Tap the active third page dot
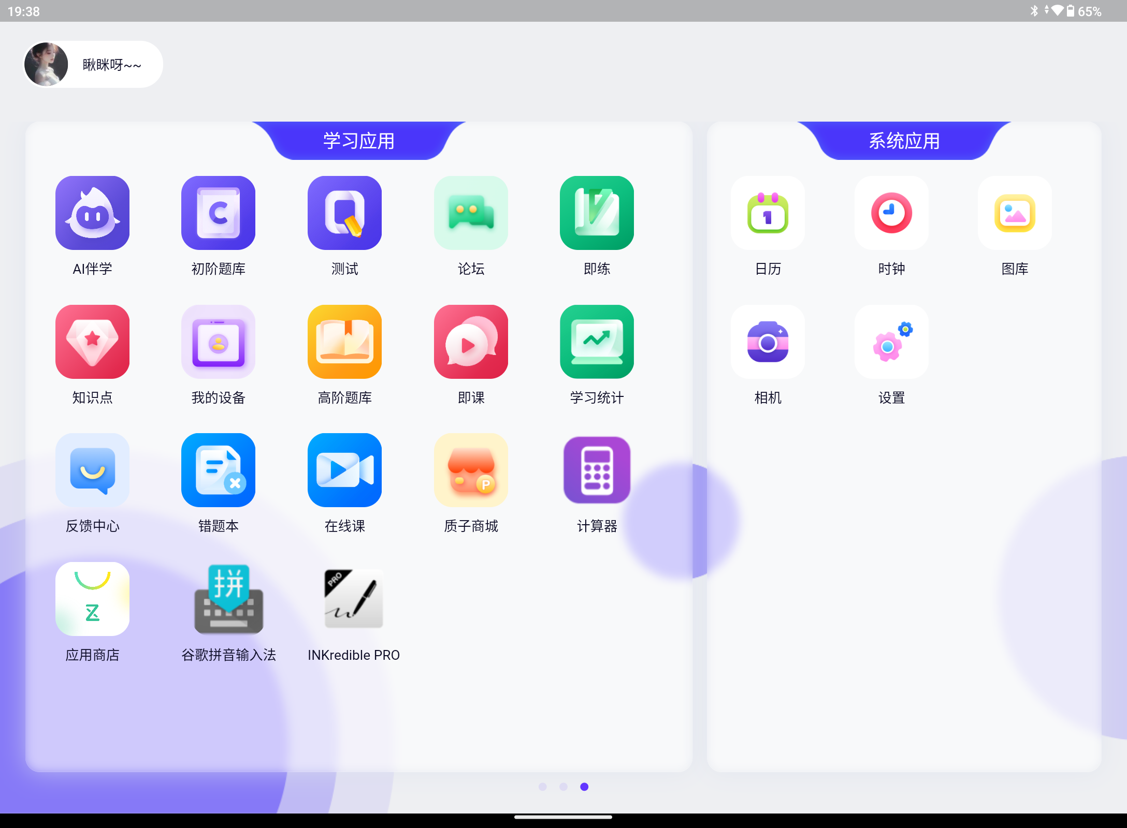Image resolution: width=1127 pixels, height=828 pixels. 584,787
